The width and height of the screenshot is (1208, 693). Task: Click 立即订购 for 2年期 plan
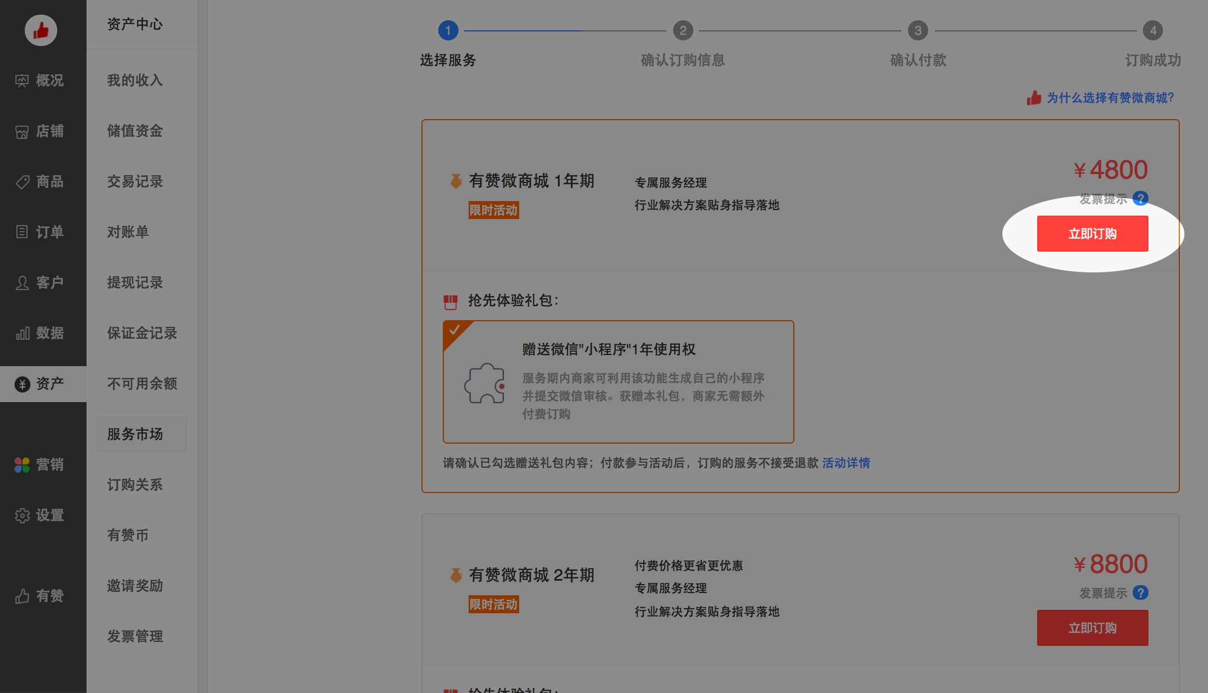click(x=1092, y=628)
